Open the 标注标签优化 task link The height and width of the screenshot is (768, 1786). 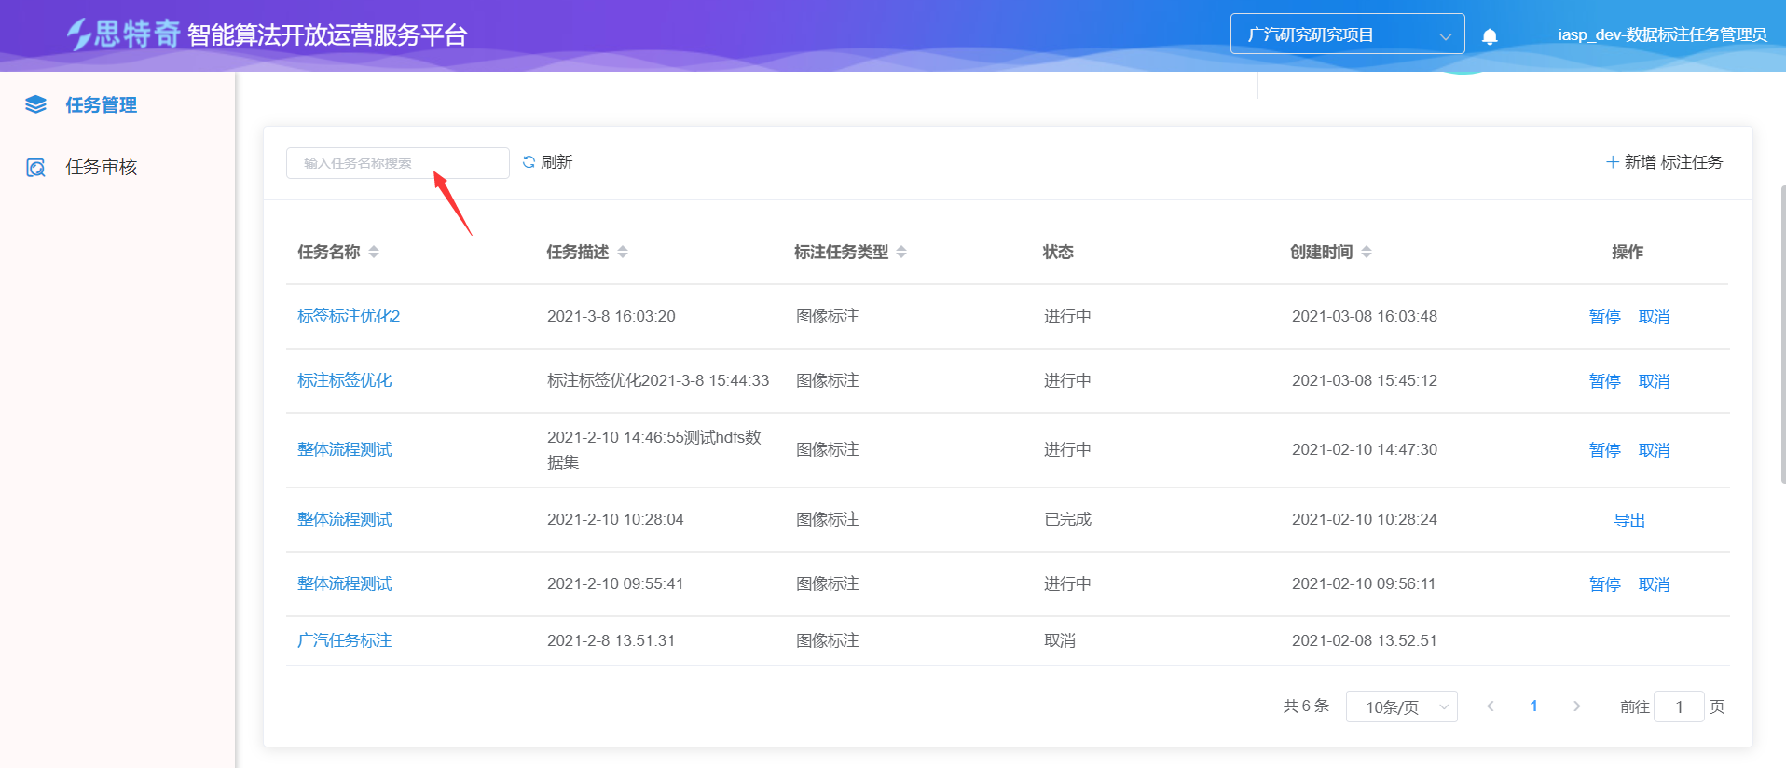click(345, 380)
